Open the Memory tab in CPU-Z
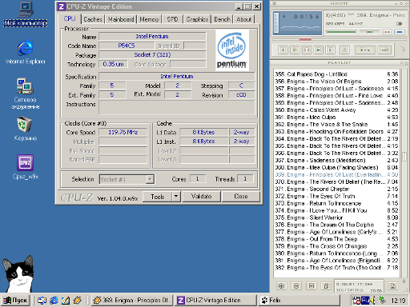The height and width of the screenshot is (307, 410). tap(149, 19)
